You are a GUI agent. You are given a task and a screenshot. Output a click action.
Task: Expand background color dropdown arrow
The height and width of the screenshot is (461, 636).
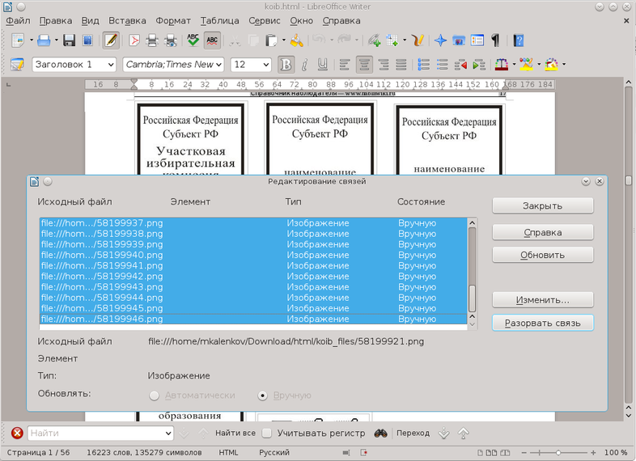tap(564, 64)
